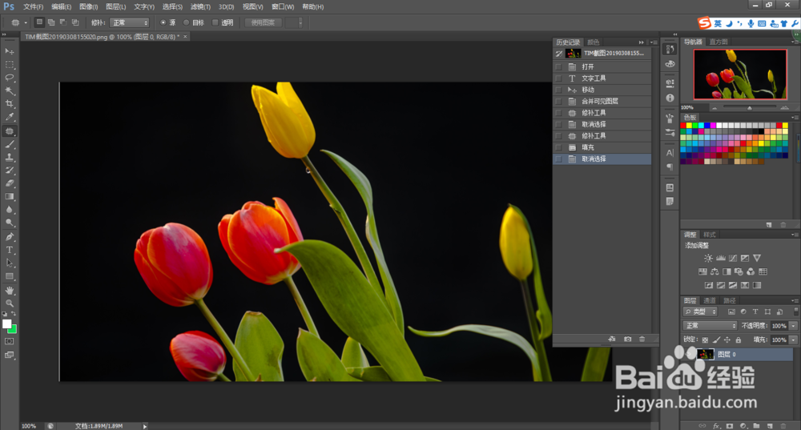Viewport: 801px width, 430px height.
Task: Toggle lock all padlock icon
Action: pyautogui.click(x=739, y=340)
